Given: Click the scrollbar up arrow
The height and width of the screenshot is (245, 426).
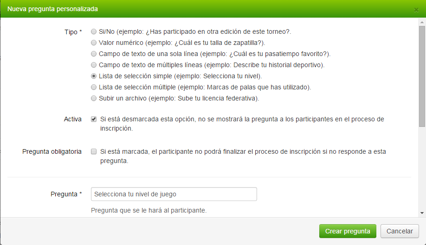Looking at the screenshot, I should pos(422,22).
